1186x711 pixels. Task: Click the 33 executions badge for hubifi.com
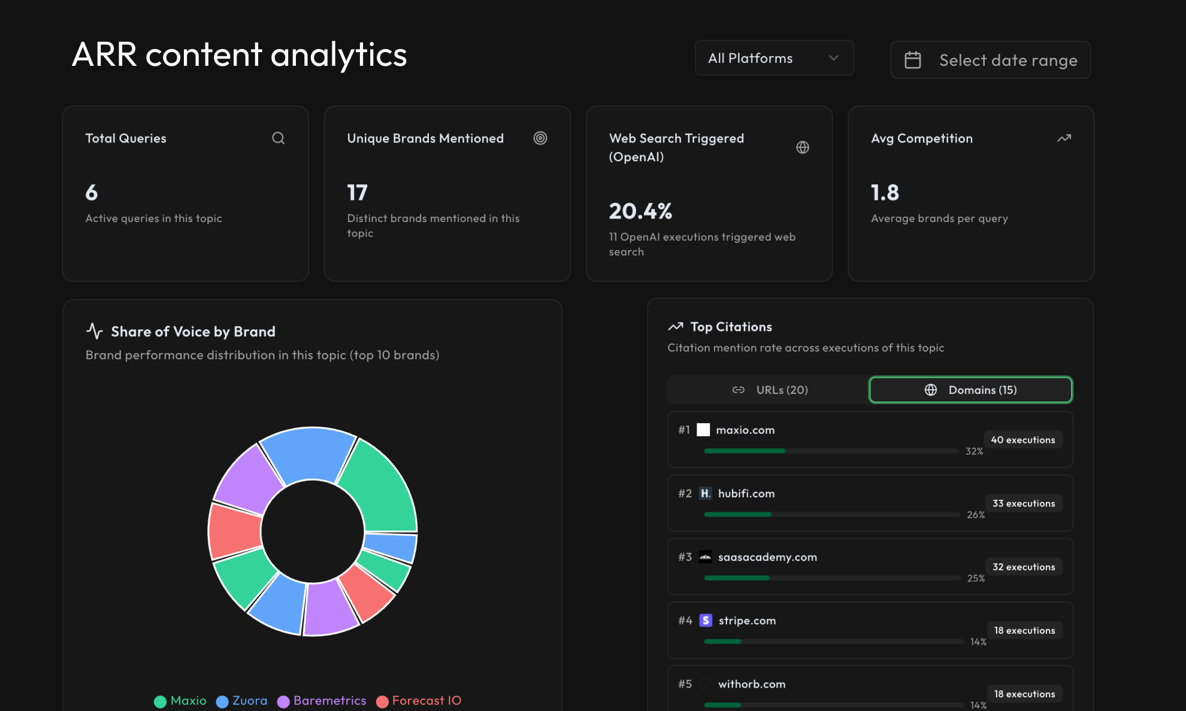click(1023, 503)
